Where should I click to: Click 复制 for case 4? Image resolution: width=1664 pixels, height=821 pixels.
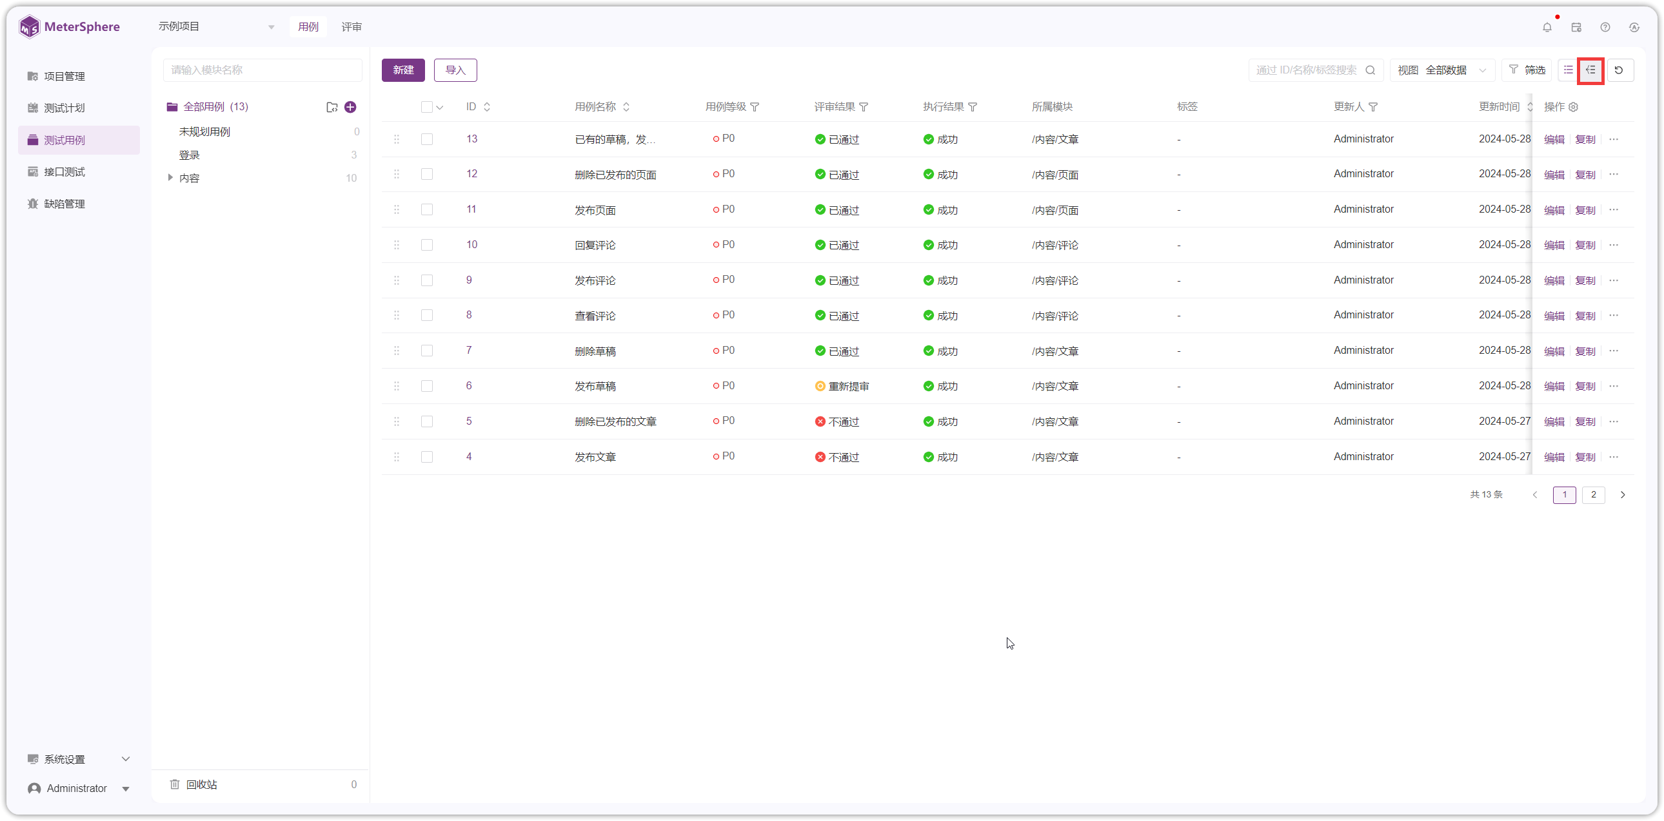click(1585, 457)
